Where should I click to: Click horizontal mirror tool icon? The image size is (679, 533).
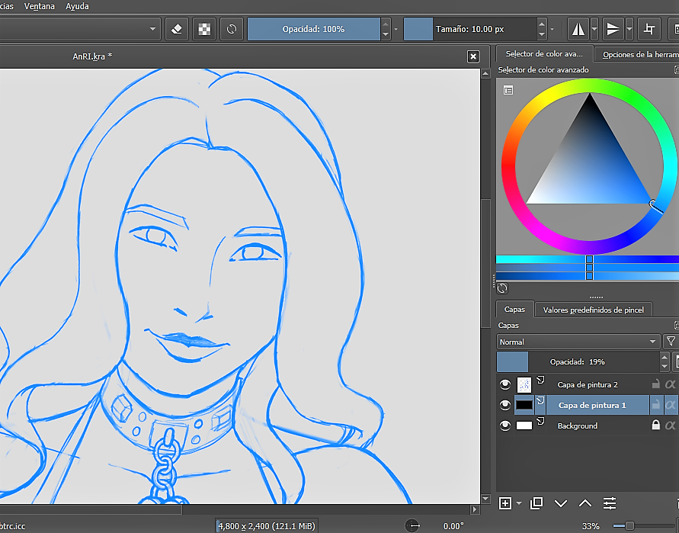578,29
